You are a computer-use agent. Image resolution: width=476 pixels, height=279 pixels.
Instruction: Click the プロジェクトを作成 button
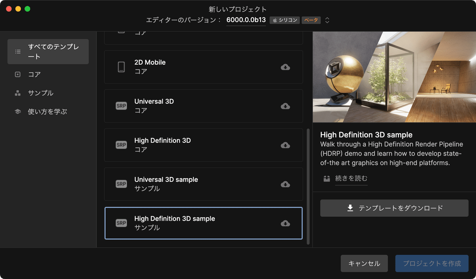(432, 263)
